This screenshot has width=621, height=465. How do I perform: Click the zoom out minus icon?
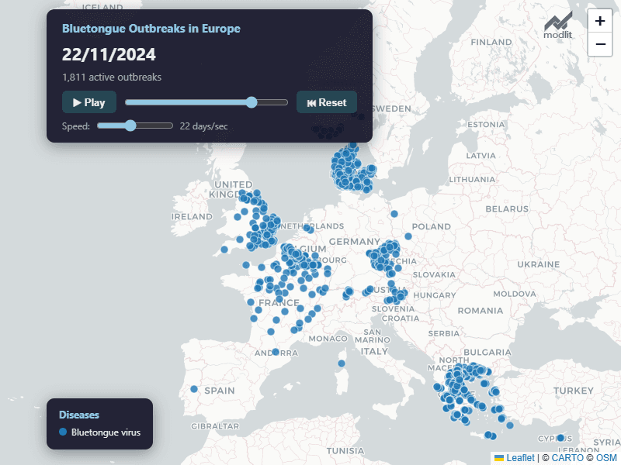click(x=600, y=44)
